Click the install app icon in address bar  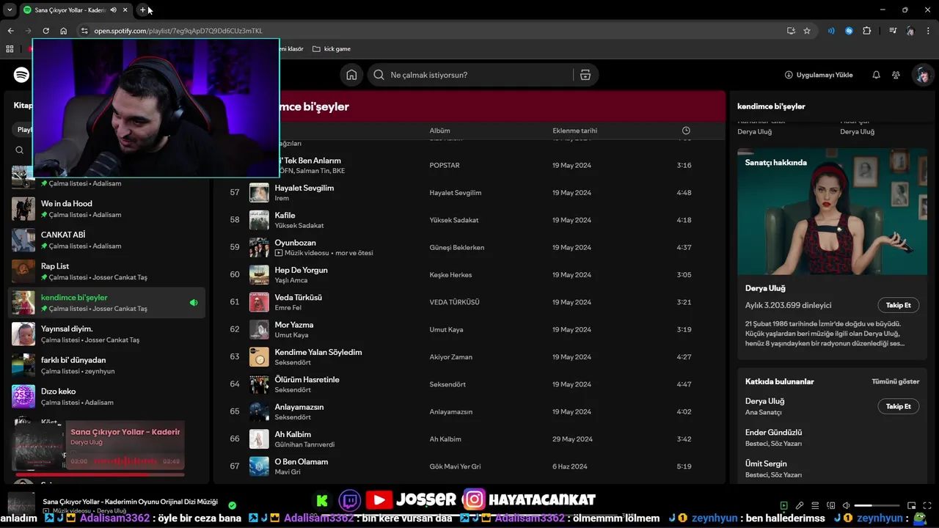[791, 31]
